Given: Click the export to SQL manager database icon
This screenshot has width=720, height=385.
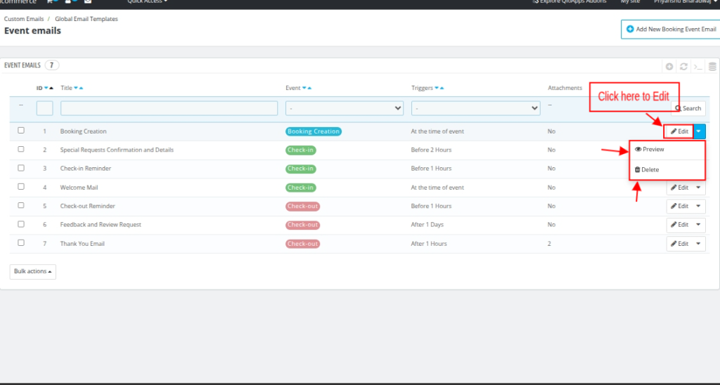Looking at the screenshot, I should 712,67.
